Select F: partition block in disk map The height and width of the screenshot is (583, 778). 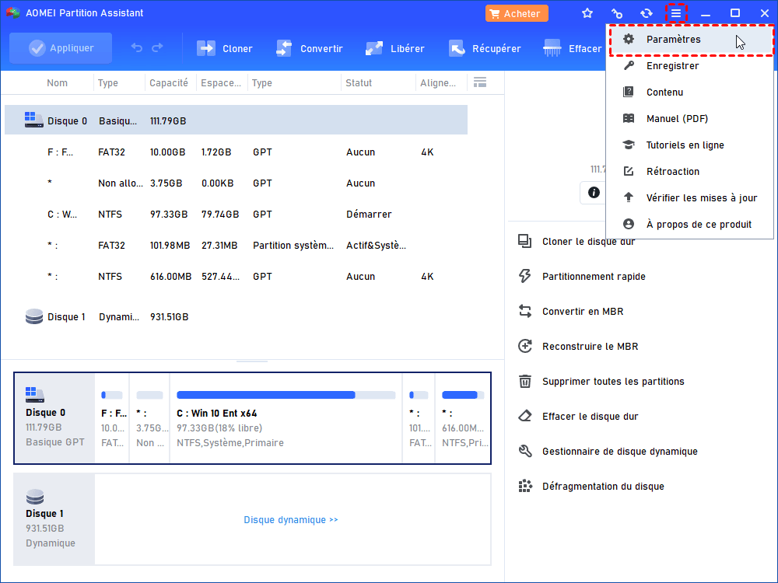[x=112, y=418]
